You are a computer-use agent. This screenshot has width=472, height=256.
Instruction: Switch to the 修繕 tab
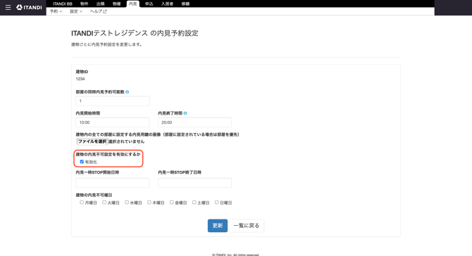[x=185, y=4]
